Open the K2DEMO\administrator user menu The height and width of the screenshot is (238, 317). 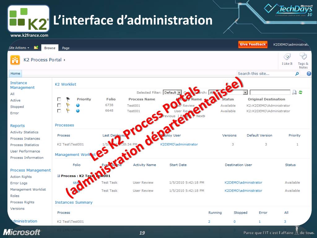pyautogui.click(x=291, y=45)
